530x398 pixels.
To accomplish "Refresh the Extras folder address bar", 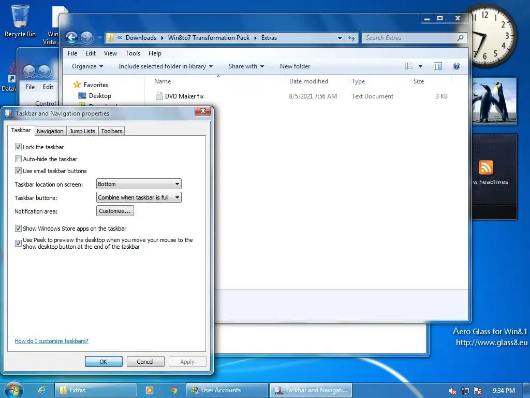I will click(351, 38).
